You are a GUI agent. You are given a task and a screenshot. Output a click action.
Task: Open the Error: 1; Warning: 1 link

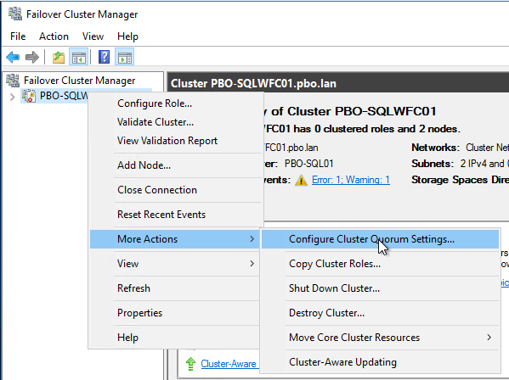click(351, 180)
